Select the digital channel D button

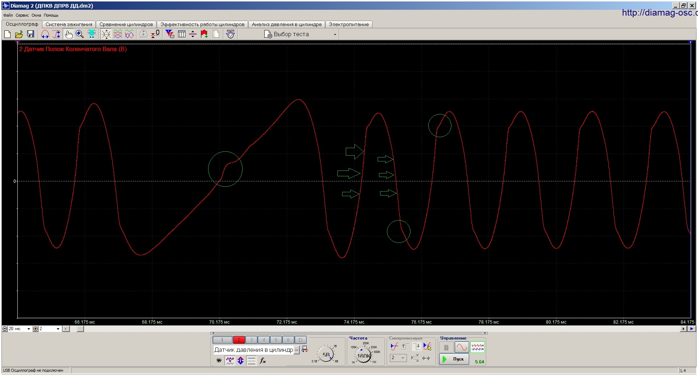click(300, 340)
